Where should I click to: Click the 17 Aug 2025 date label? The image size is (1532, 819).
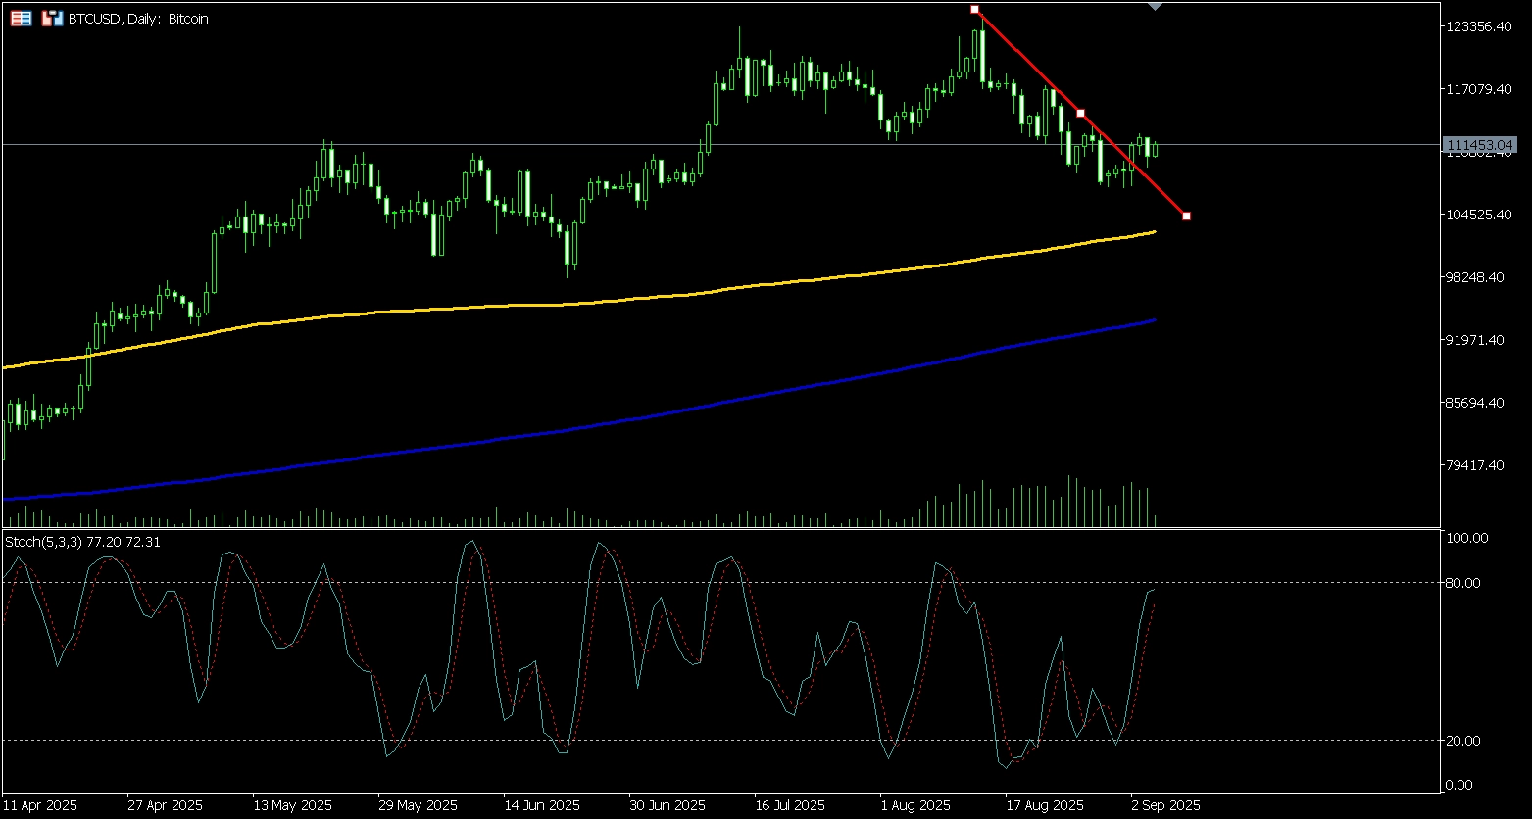(x=1046, y=805)
